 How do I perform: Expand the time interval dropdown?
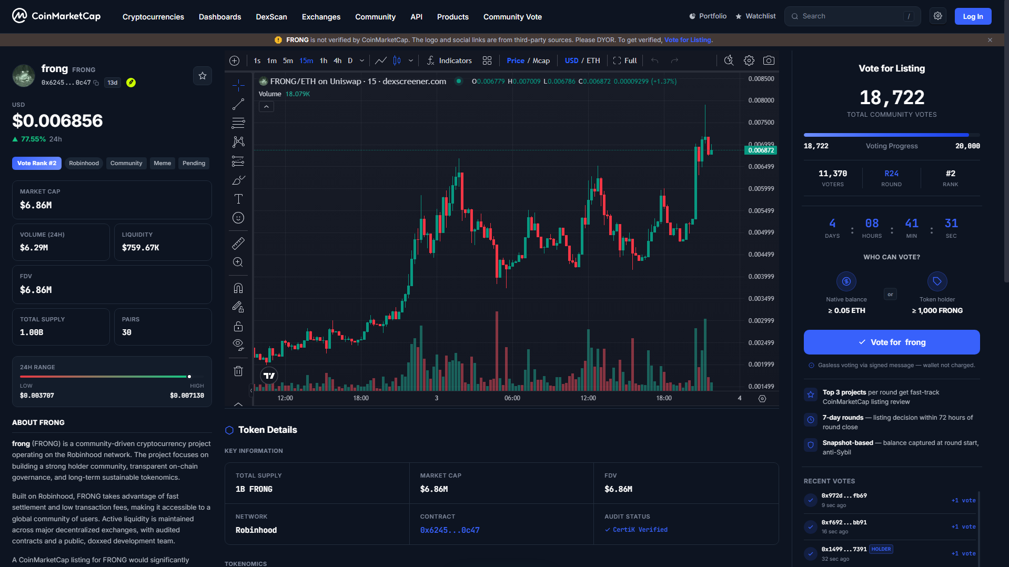point(362,60)
